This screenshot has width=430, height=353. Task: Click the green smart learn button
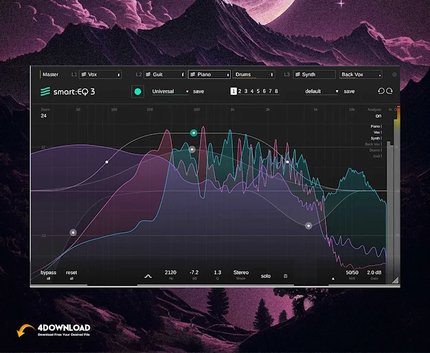(x=137, y=91)
